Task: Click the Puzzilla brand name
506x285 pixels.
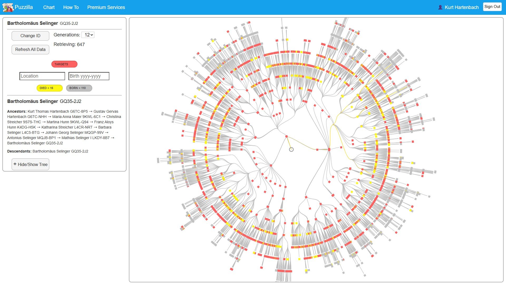Action: (24, 7)
